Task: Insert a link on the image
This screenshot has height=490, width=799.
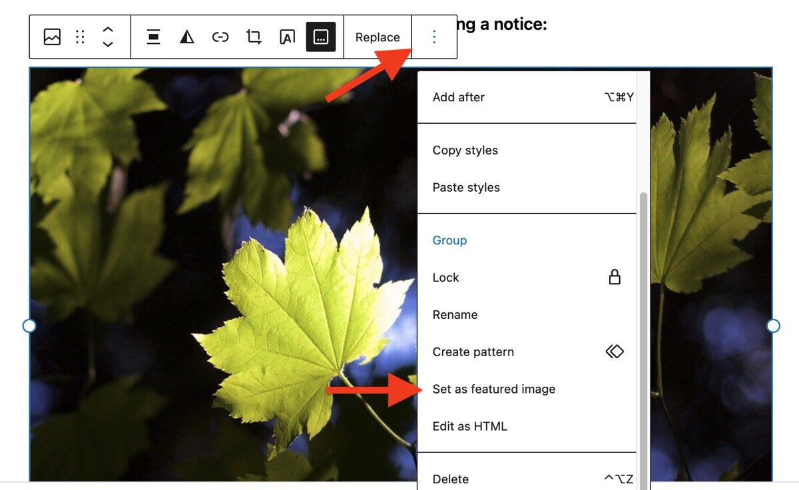Action: pyautogui.click(x=220, y=37)
